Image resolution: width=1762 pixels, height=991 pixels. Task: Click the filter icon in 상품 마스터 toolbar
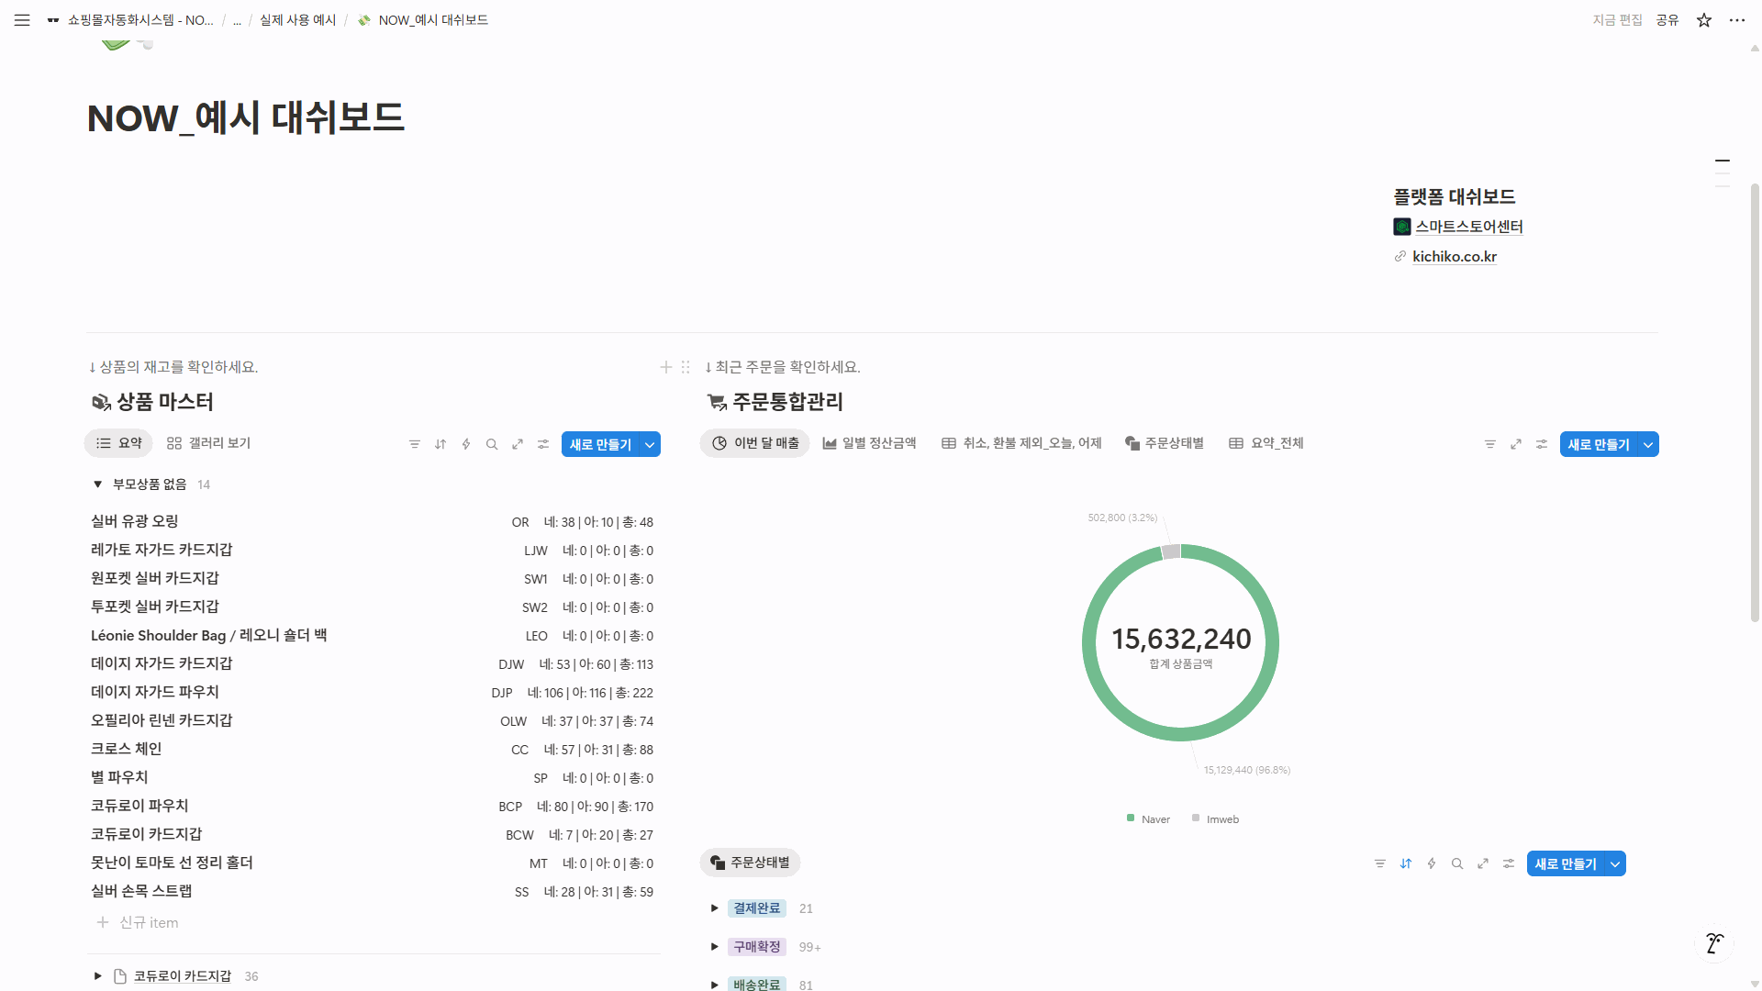[415, 444]
